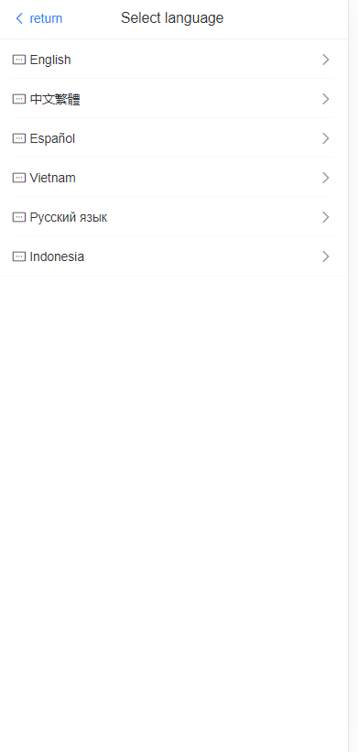
Task: Open the Vietnam row chevron
Action: [x=326, y=178]
